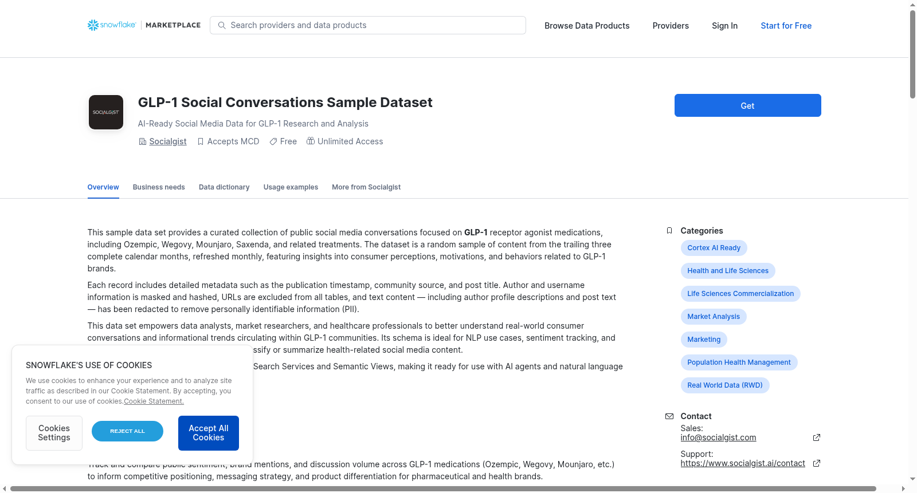Image resolution: width=917 pixels, height=493 pixels.
Task: Click the MARKETPLACE label
Action: (173, 25)
